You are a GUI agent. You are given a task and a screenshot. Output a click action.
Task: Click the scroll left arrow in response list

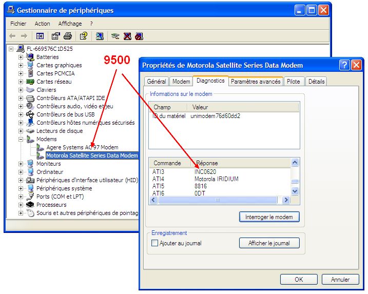pos(154,200)
